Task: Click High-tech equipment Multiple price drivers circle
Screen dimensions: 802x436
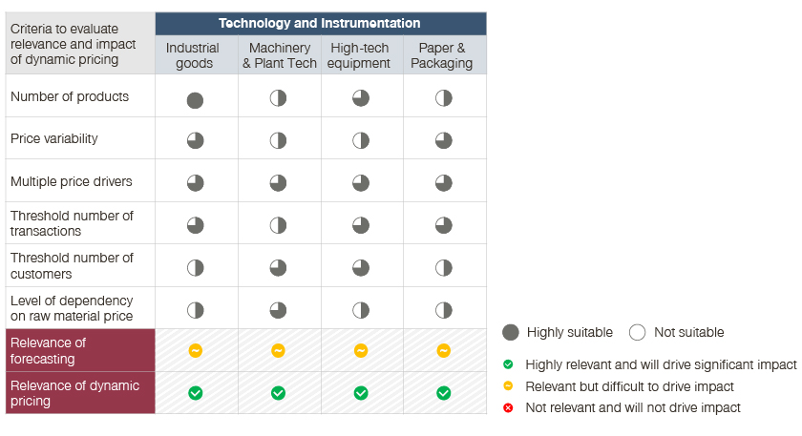Action: pyautogui.click(x=361, y=182)
